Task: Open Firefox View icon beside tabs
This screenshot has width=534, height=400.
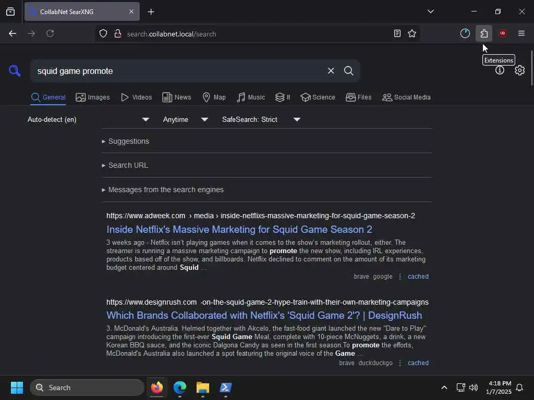Action: click(x=10, y=12)
